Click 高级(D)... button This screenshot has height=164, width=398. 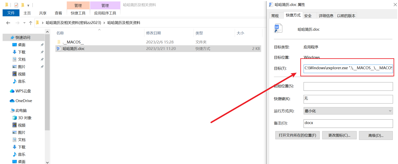pyautogui.click(x=376, y=135)
